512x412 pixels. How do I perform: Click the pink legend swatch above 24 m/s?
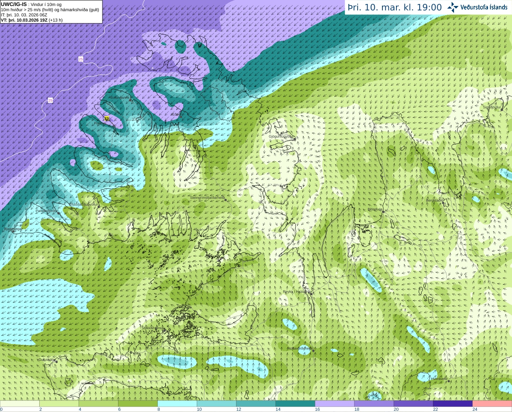point(492,404)
